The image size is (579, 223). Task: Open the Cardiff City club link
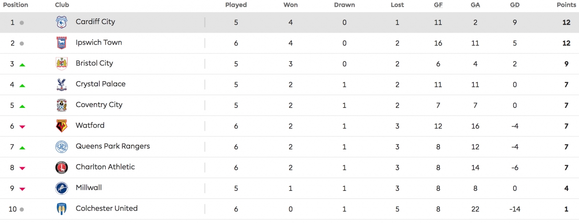pos(95,21)
